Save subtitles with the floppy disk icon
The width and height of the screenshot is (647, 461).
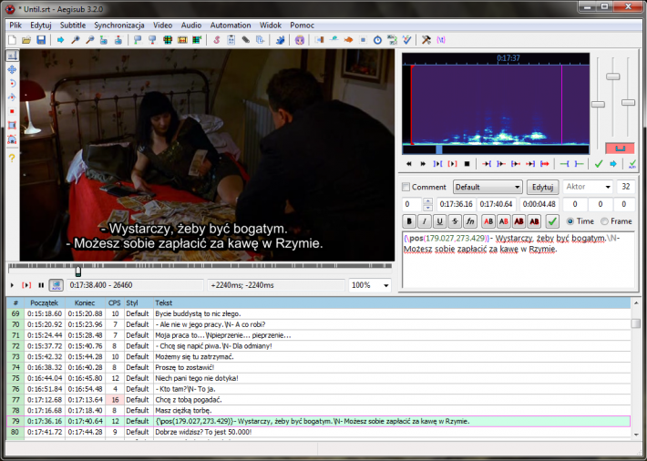click(x=41, y=40)
